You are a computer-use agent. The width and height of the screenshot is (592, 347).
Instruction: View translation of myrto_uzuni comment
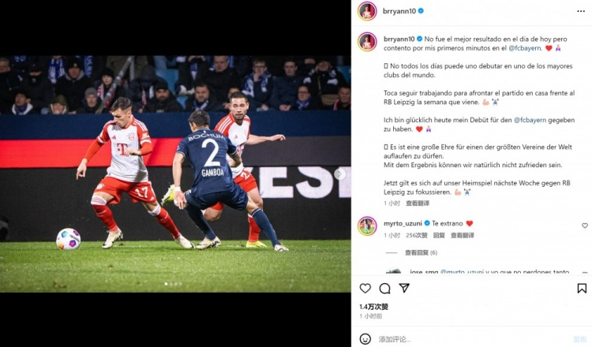(463, 235)
